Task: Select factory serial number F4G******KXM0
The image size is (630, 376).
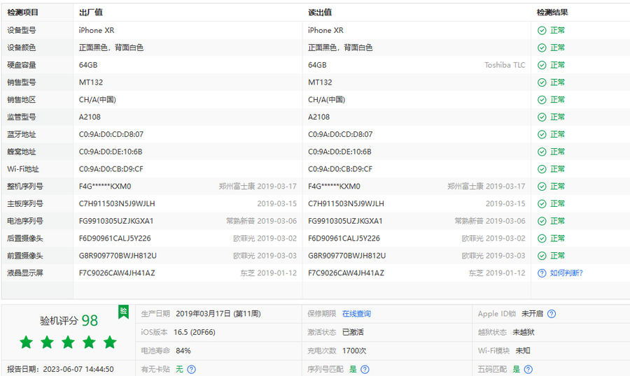Action: (105, 186)
